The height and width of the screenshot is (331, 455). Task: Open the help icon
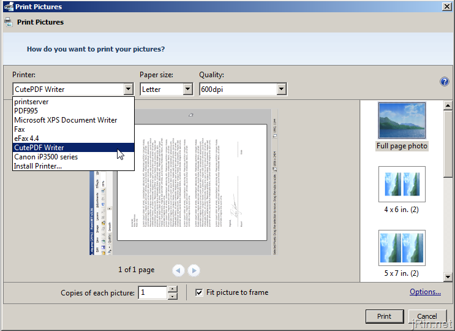click(444, 82)
